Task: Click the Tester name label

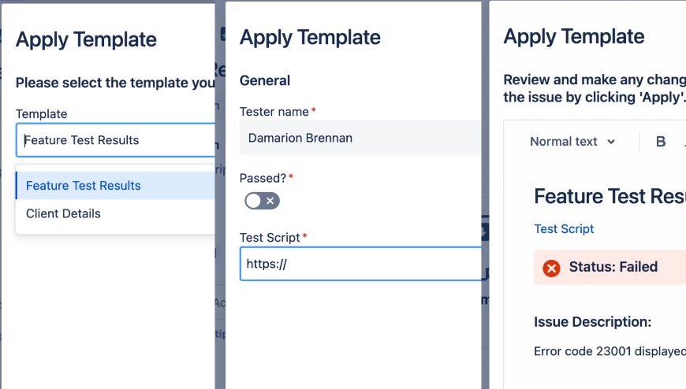Action: point(274,112)
